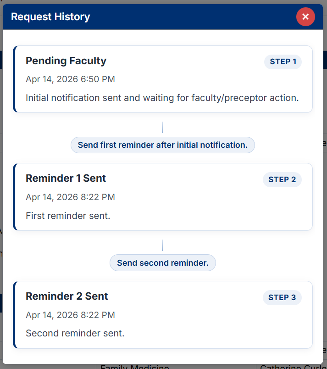Click the STEP 2 badge
327x369 pixels.
(x=282, y=179)
